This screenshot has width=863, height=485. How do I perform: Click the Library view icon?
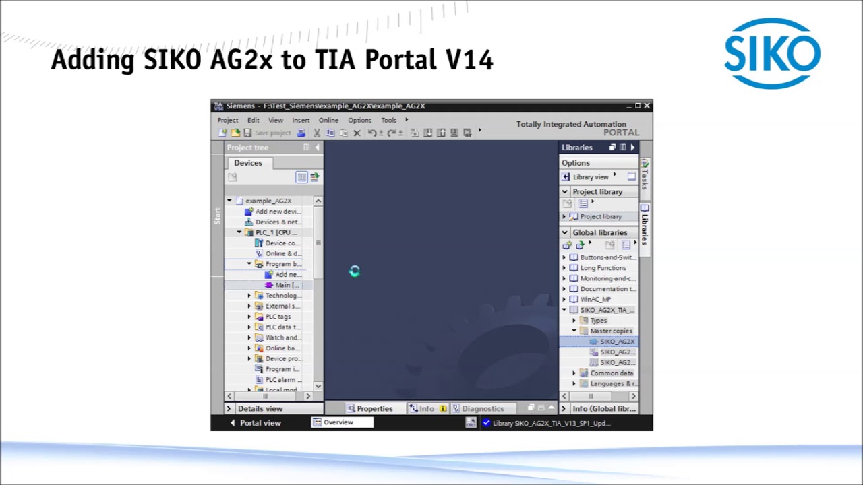coord(566,176)
